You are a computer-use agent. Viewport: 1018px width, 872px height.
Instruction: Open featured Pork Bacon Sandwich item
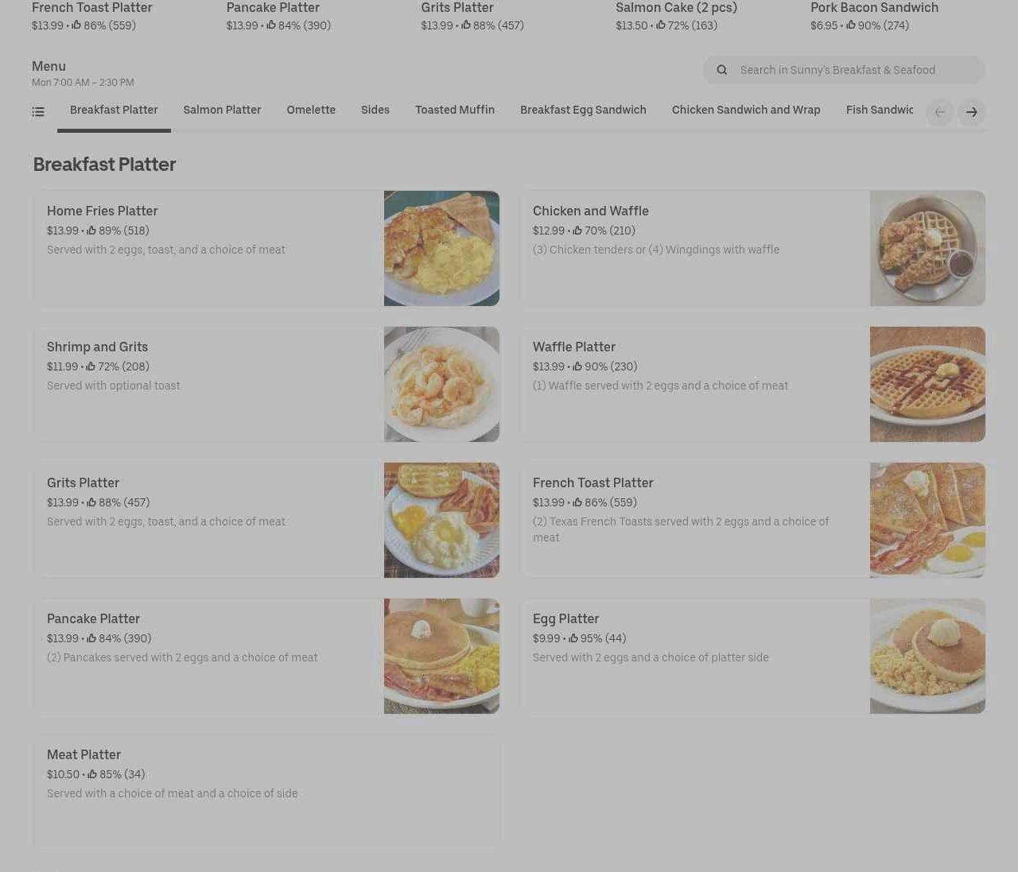coord(874,16)
